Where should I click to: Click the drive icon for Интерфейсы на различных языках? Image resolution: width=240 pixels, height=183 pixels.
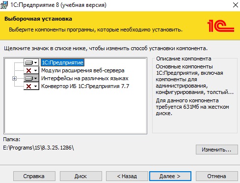(29, 78)
